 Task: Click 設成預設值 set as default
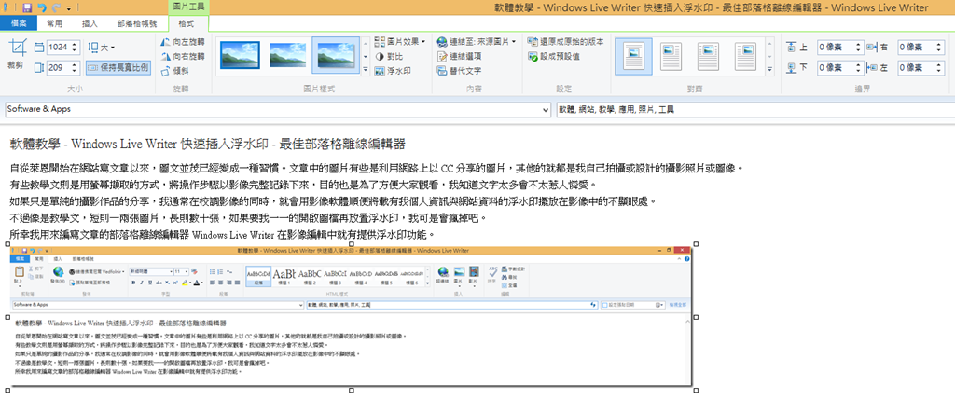point(554,56)
